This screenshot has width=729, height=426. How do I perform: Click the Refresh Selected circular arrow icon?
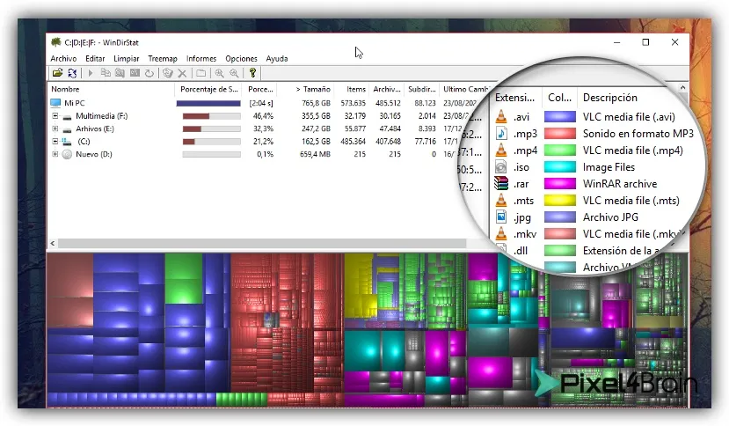149,73
